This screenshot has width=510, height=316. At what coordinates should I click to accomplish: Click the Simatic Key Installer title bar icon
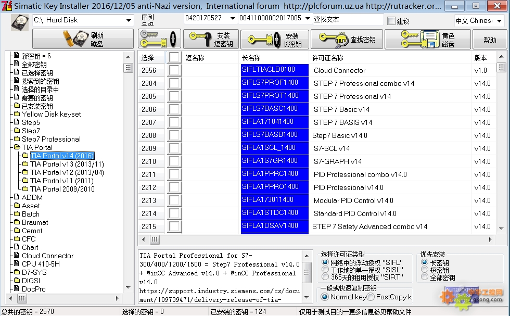point(6,6)
